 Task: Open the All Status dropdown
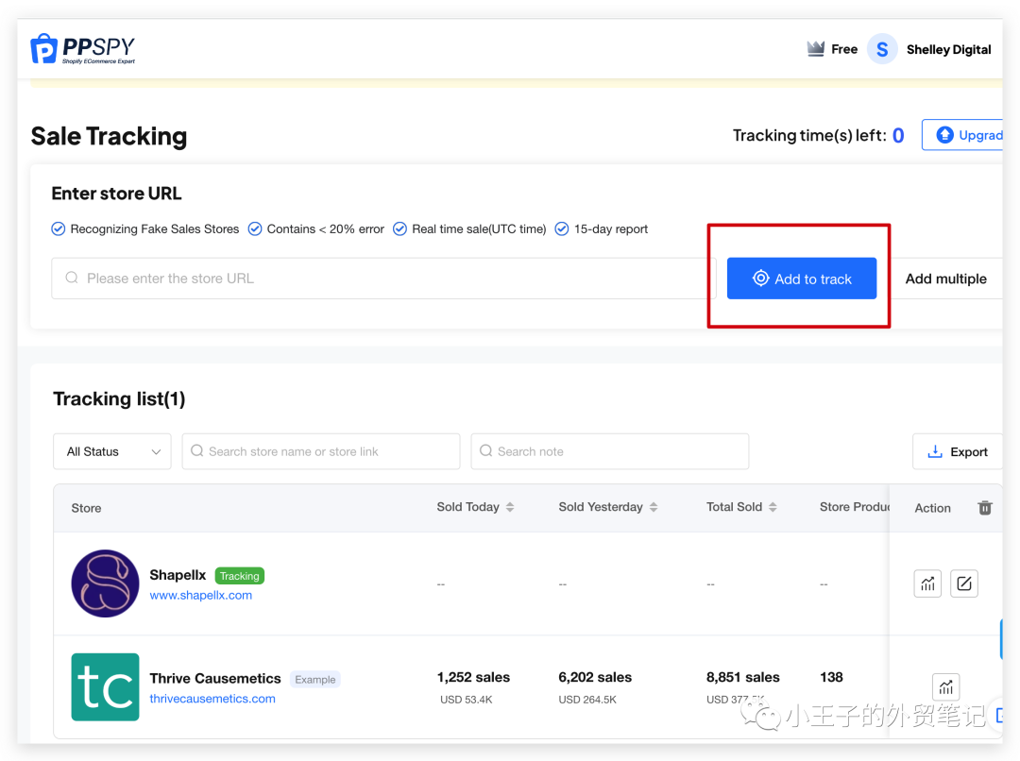click(111, 451)
